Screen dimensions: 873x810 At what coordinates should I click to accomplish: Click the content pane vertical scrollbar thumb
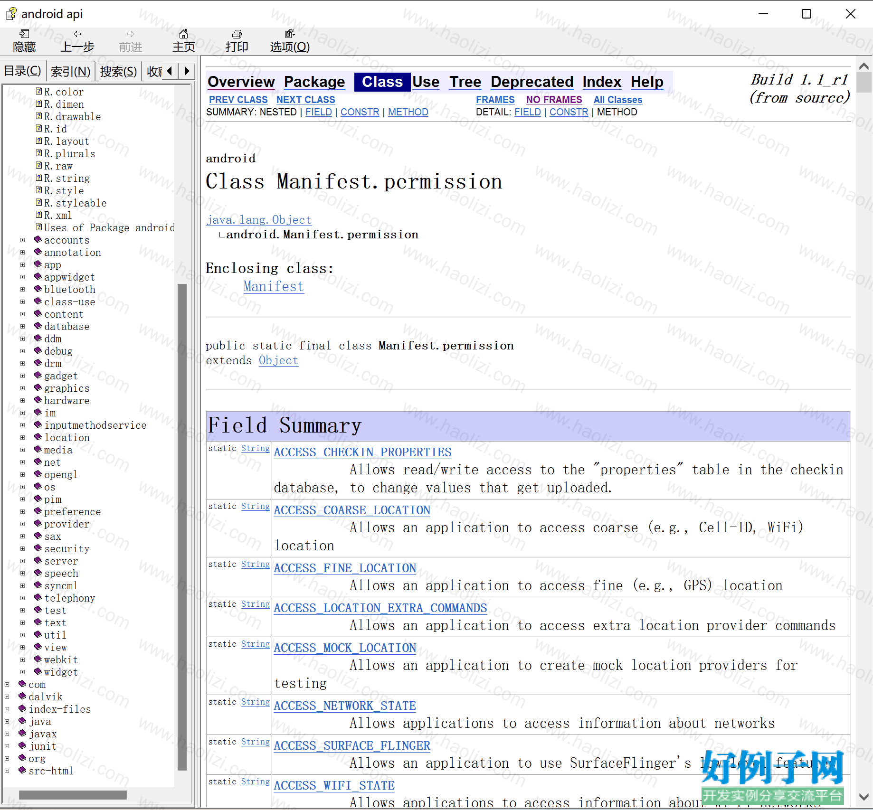(864, 83)
